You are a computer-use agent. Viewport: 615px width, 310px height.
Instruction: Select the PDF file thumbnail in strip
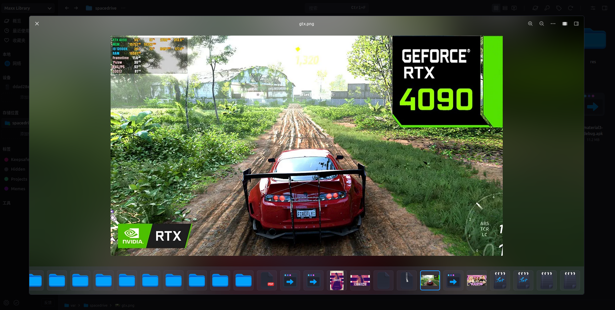tap(267, 280)
